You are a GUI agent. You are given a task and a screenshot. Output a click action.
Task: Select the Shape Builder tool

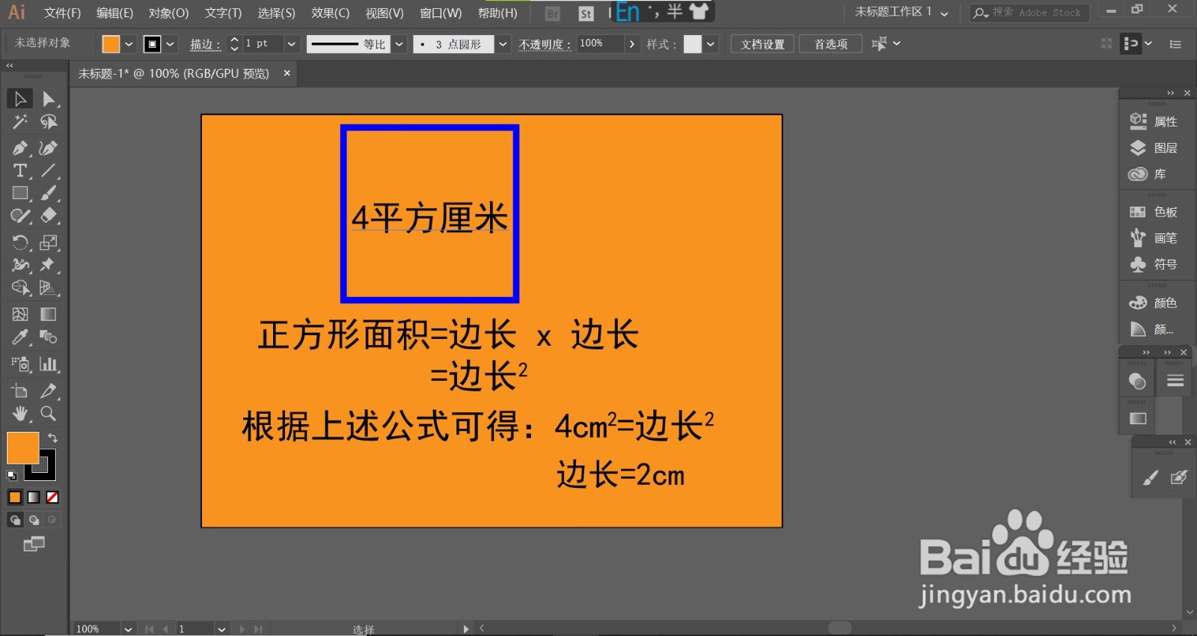click(20, 287)
